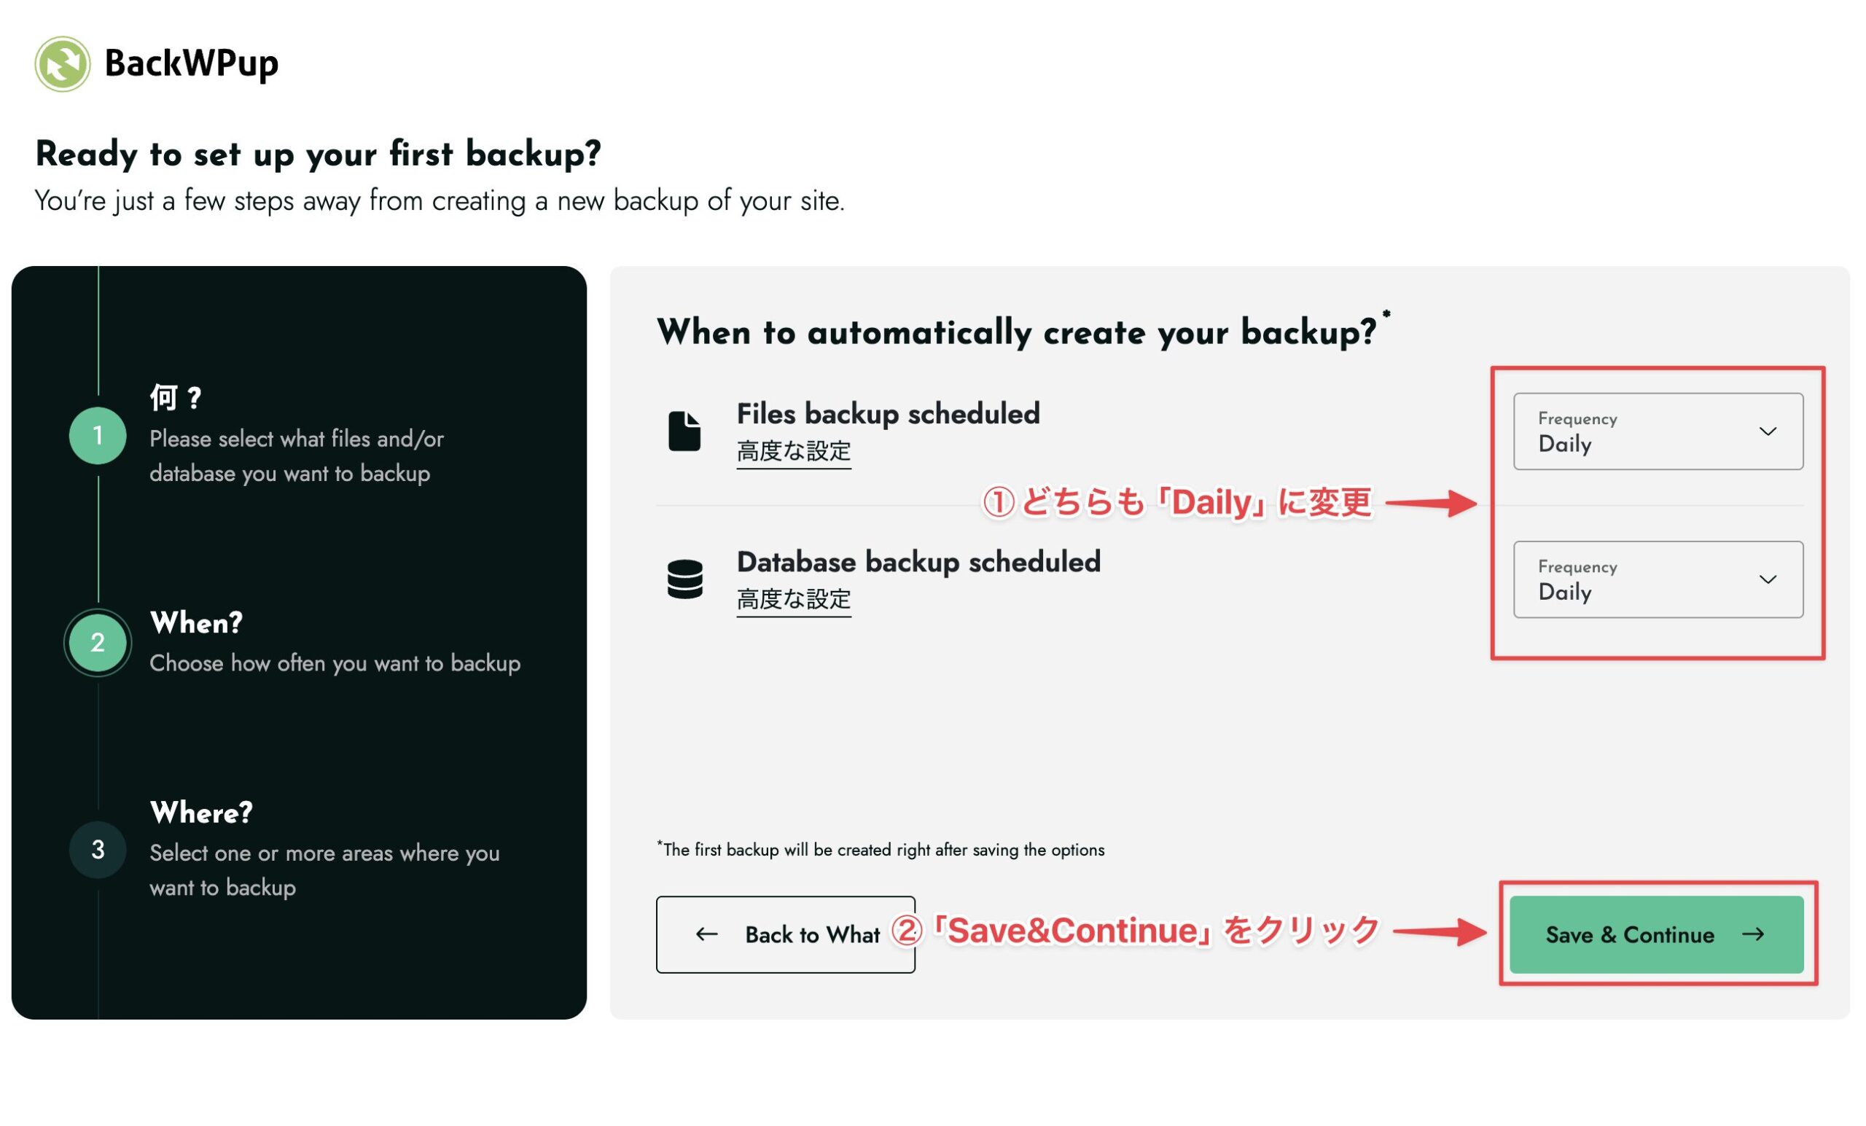Select step 3 Where circle indicator
This screenshot has width=1866, height=1126.
pos(98,850)
